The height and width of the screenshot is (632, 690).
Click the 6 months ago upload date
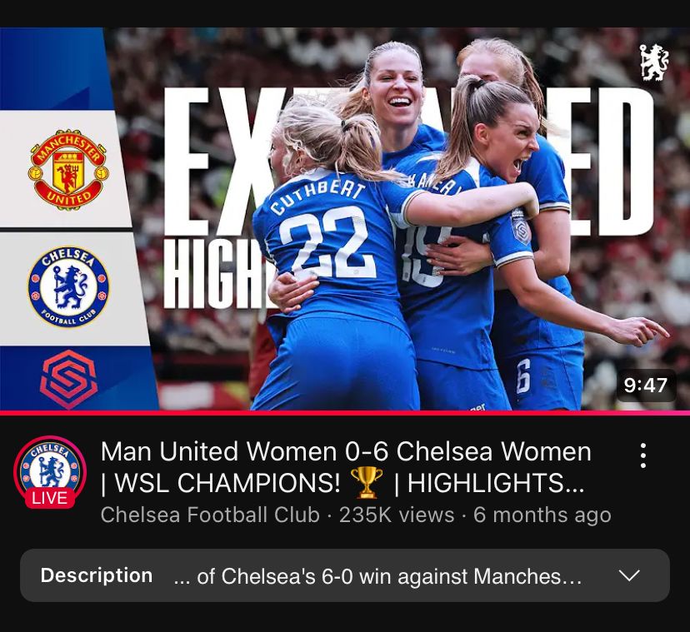coord(542,515)
